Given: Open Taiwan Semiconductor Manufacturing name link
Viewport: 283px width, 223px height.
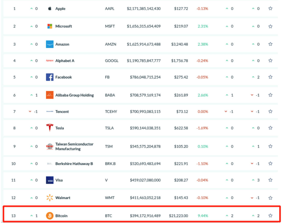Looking at the screenshot, I should click(74, 146).
